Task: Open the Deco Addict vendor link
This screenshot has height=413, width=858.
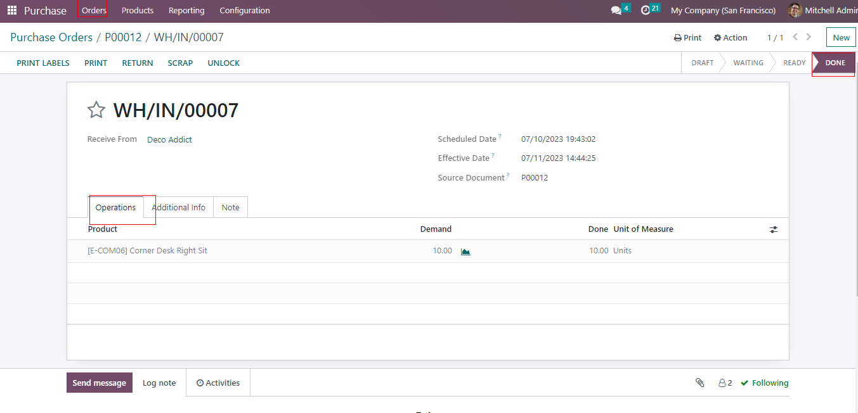Action: coord(169,140)
